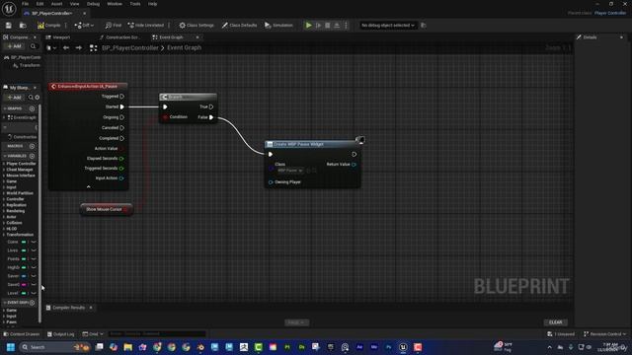Click the green Play button

click(x=308, y=26)
